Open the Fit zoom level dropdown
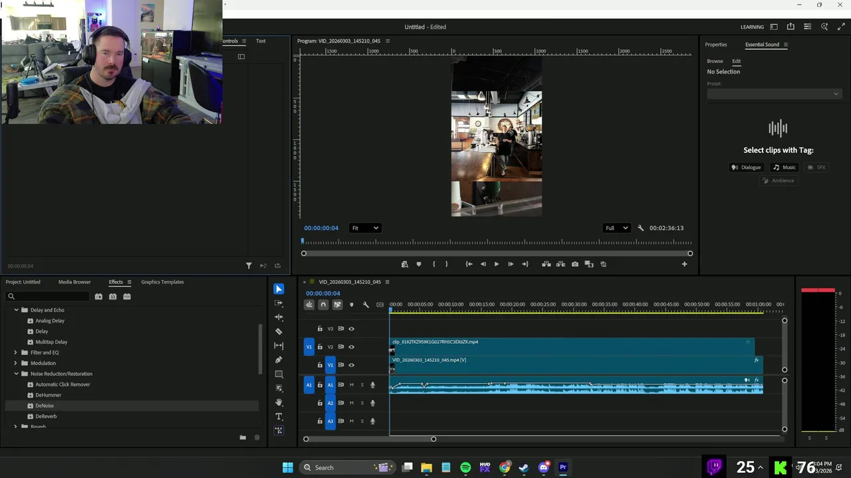 [x=365, y=228]
